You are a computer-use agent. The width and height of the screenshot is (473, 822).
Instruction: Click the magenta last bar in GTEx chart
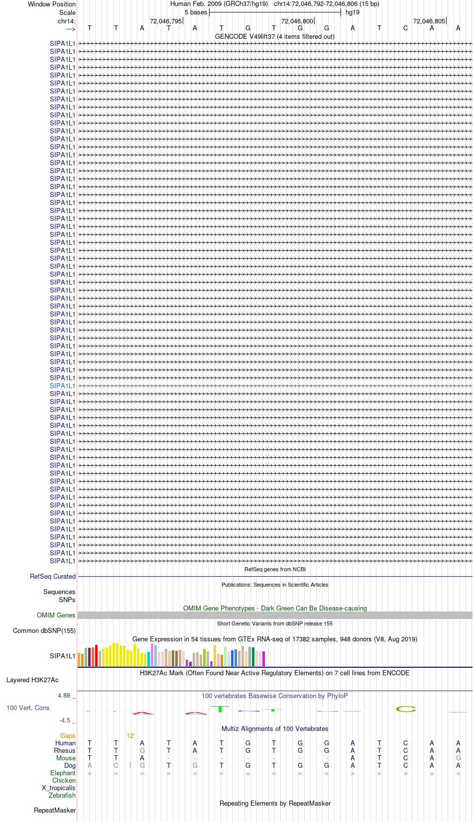pos(263,659)
